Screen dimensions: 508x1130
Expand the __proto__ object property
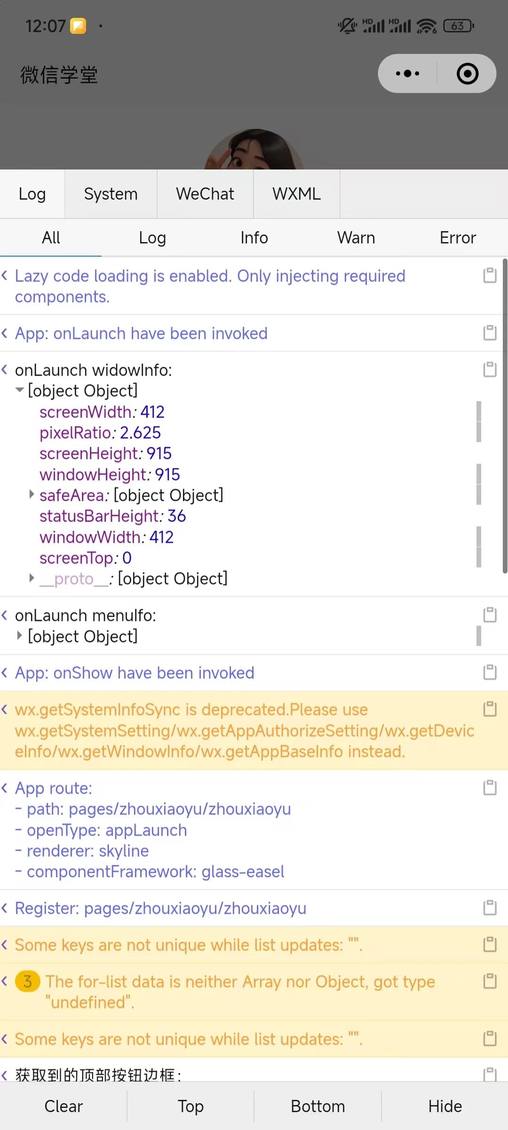pyautogui.click(x=32, y=578)
